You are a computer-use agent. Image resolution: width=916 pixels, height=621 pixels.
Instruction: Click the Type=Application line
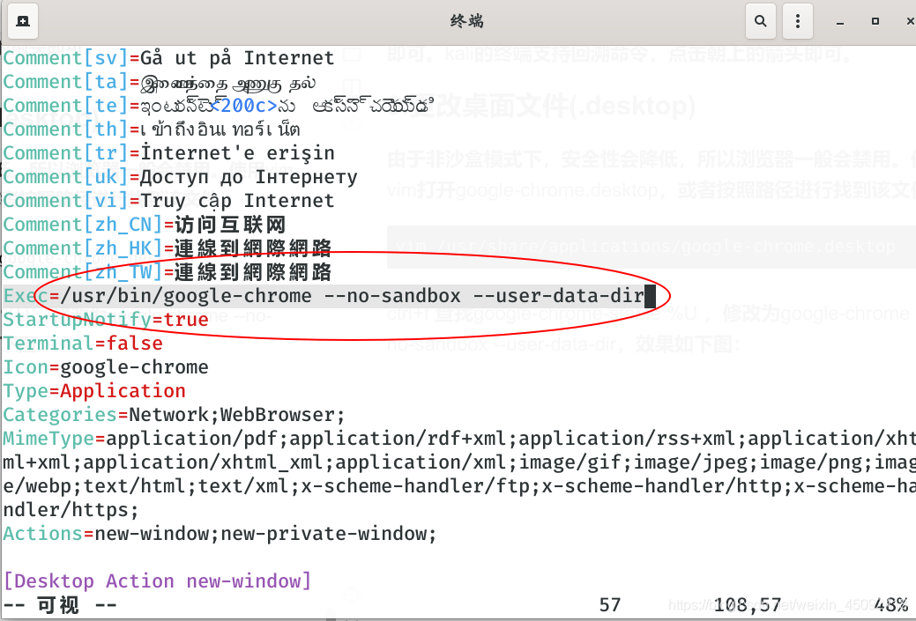[94, 391]
